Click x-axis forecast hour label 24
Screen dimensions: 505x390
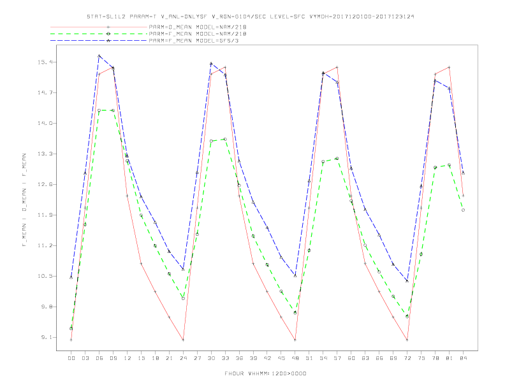[x=183, y=358]
